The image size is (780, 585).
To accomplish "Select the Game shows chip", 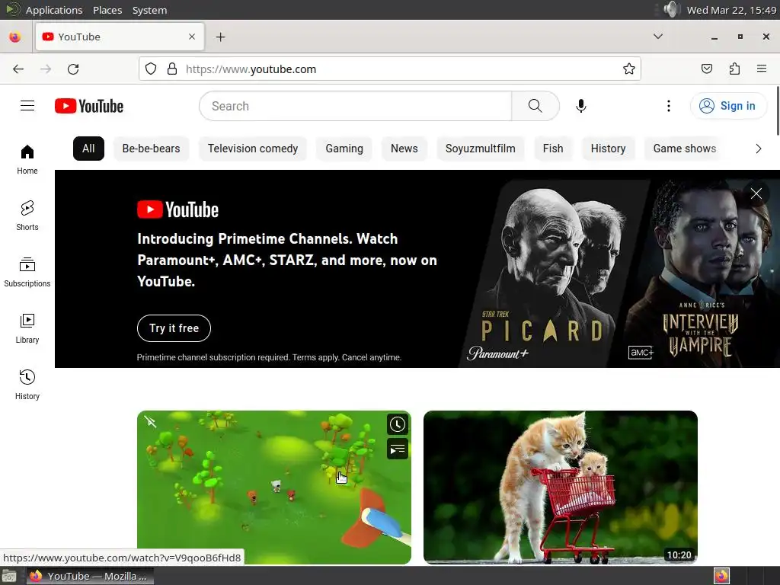I will point(685,149).
